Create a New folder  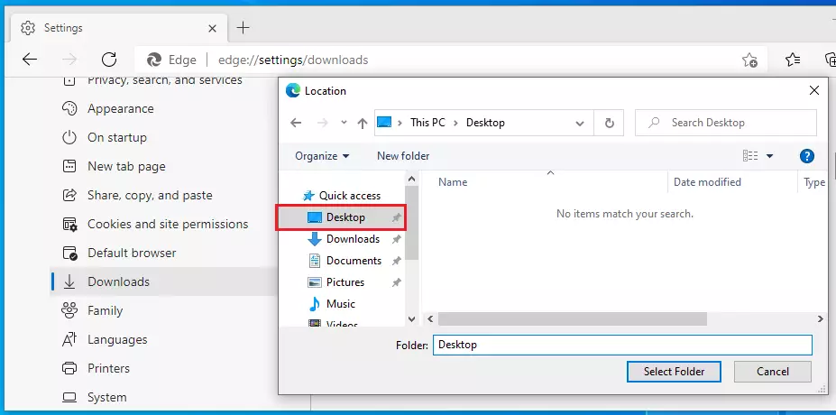[403, 156]
